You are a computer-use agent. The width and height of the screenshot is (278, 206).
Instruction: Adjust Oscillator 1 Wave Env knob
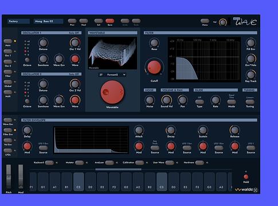59,59
